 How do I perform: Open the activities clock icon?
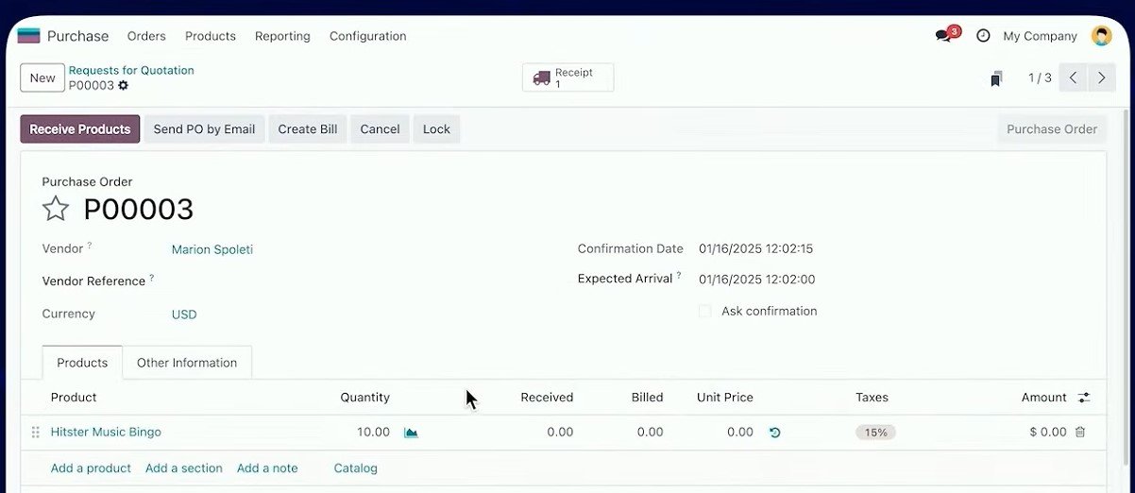983,36
